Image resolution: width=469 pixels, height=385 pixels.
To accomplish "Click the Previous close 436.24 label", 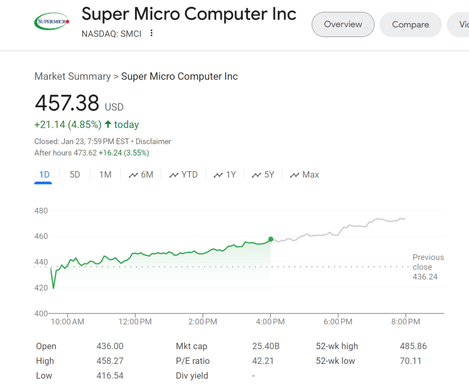I will [x=428, y=267].
